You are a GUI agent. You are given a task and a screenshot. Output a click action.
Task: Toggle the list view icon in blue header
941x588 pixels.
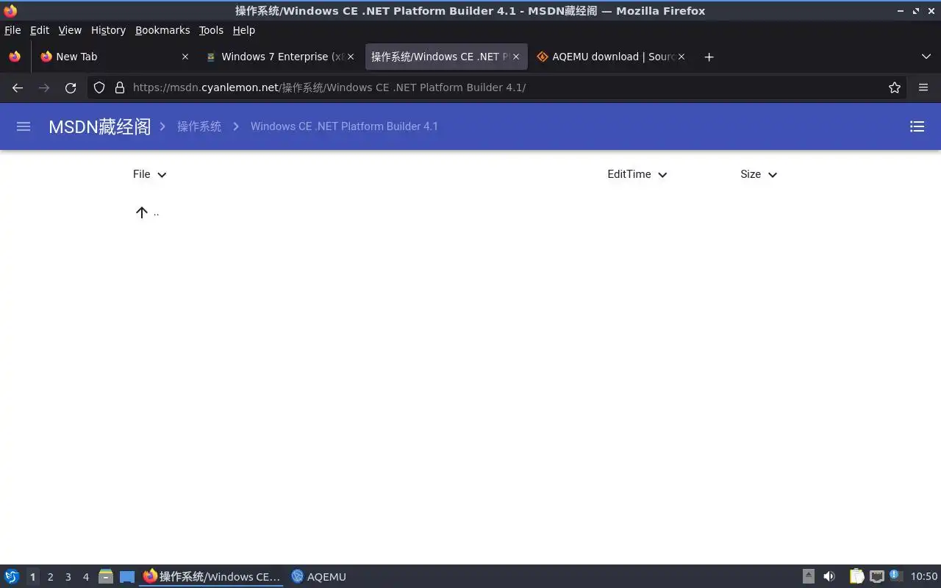click(917, 126)
